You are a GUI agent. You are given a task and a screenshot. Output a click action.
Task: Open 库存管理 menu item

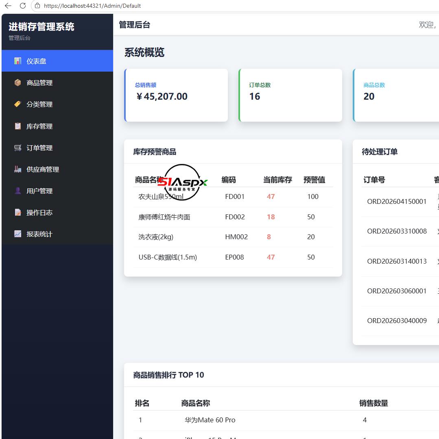[57, 126]
